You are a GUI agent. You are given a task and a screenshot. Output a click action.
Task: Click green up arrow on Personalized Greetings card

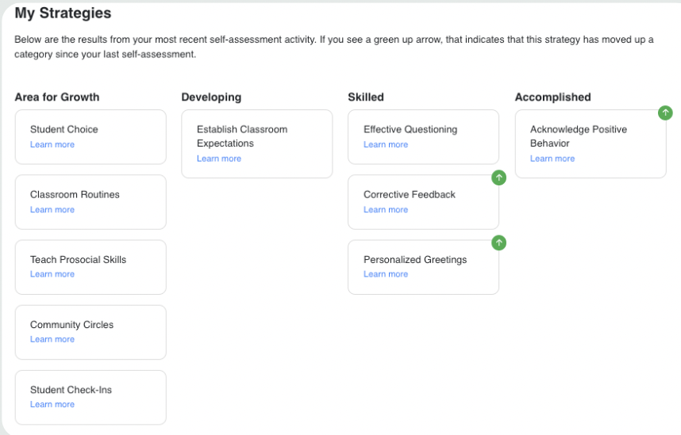point(498,242)
